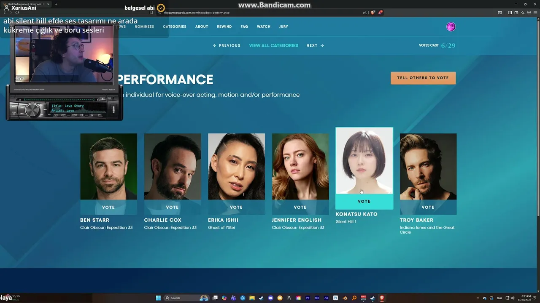
Task: Vote for Charlie Cox
Action: point(173,207)
